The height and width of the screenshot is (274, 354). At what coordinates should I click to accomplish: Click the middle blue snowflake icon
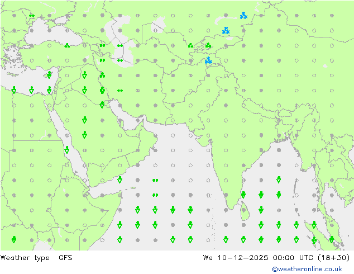(226, 31)
